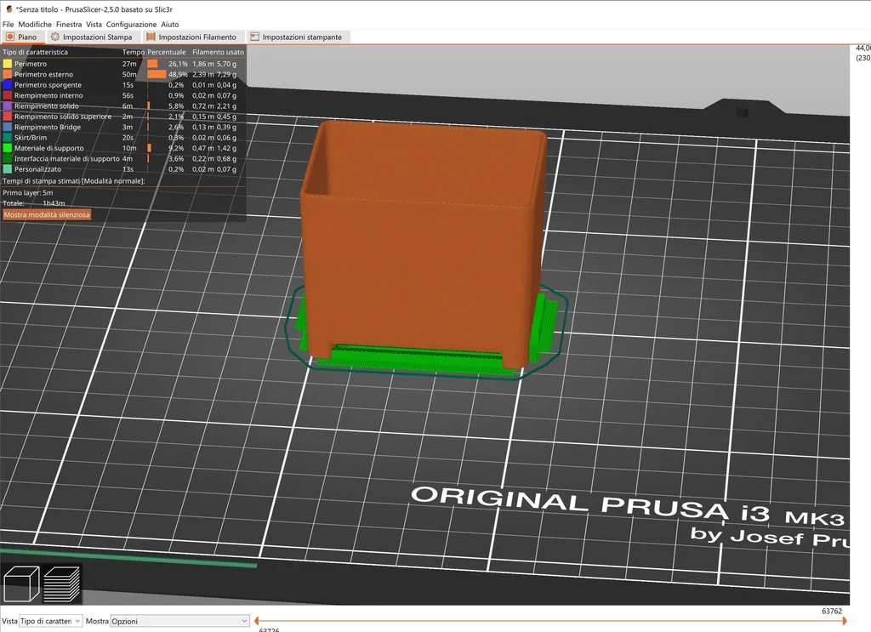Toggle Riempimento solido superiore red swatch
871x632 pixels.
point(7,117)
